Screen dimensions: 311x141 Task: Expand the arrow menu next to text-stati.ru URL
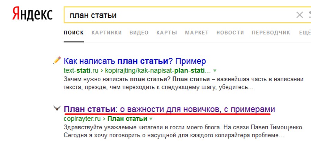pyautogui.click(x=214, y=70)
